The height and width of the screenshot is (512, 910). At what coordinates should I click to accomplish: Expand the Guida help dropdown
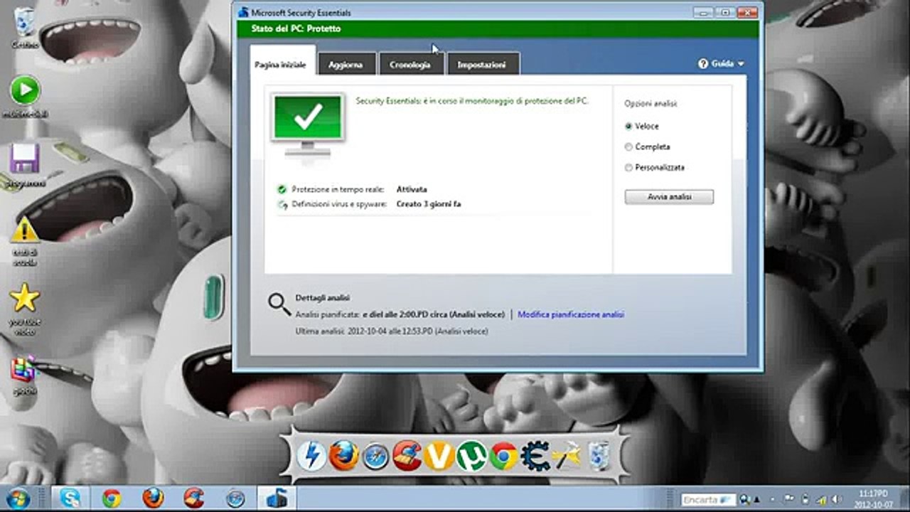coord(722,63)
